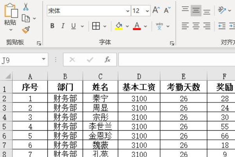
Task: Select the cell containing 秦宁
Action: (100, 98)
